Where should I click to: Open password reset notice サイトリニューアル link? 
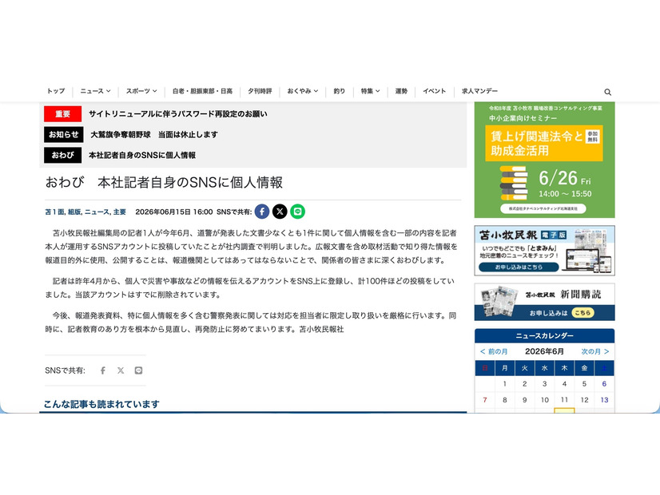point(177,114)
